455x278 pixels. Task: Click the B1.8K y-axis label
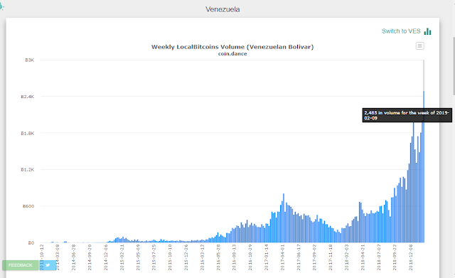tap(27, 133)
